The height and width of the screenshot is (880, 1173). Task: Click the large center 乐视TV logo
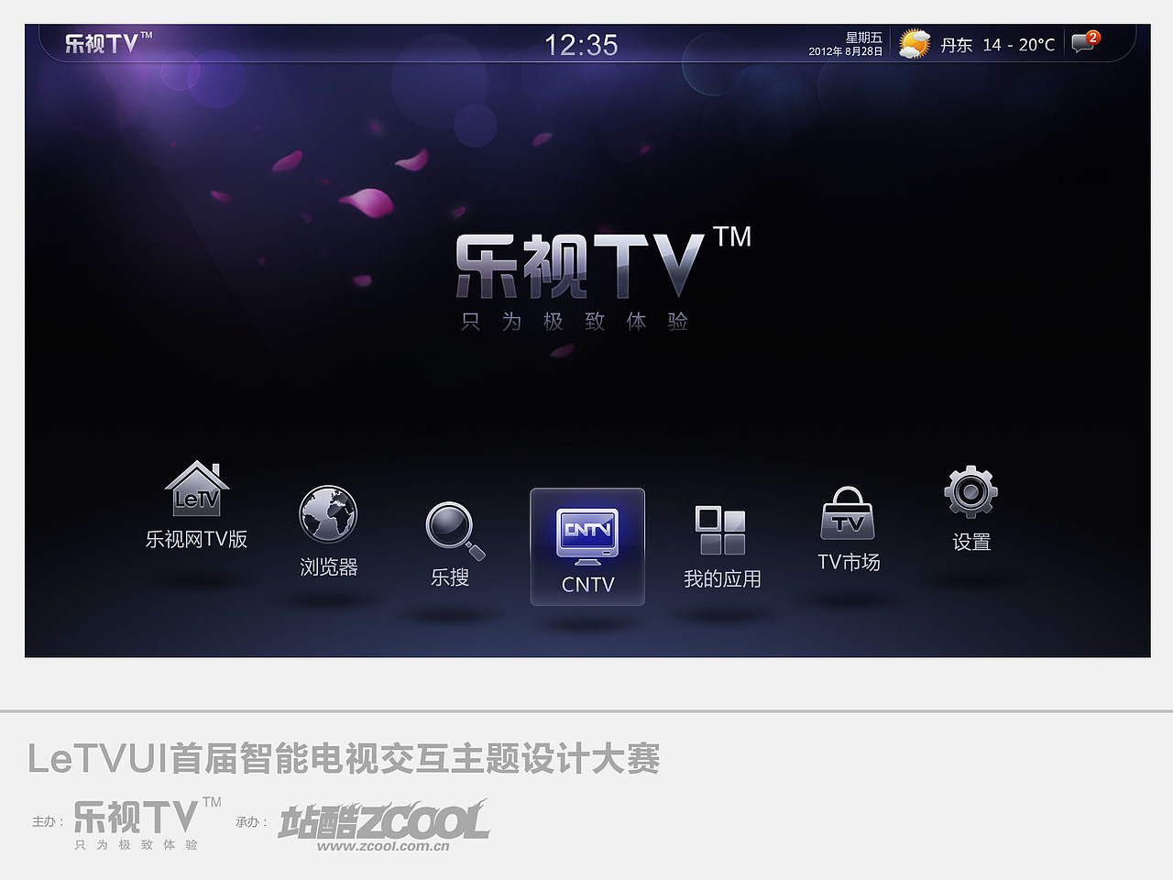(x=603, y=265)
